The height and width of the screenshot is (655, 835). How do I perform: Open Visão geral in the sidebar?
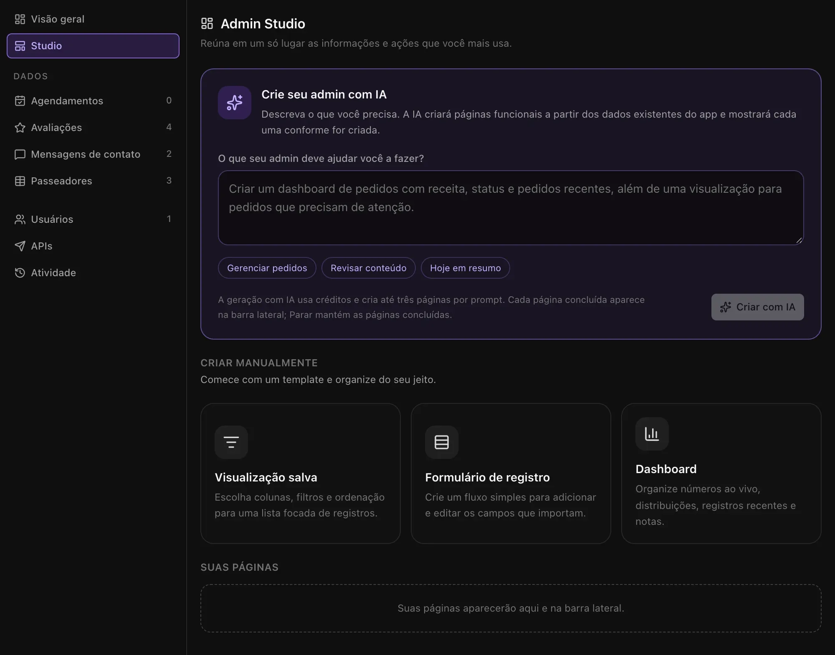93,19
